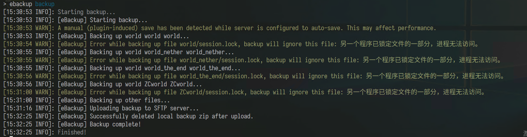The height and width of the screenshot is (137, 527).
Task: Click the 'Backing up world world world...' line
Action: pyautogui.click(x=139, y=36)
